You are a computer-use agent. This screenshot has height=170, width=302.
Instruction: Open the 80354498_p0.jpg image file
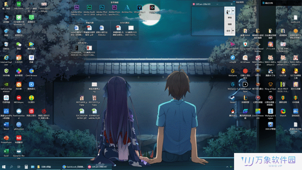coord(82,100)
